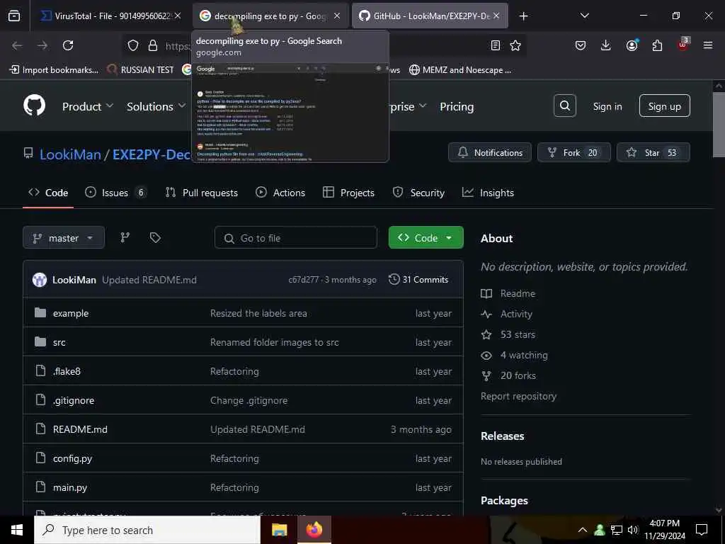This screenshot has height=544, width=725.
Task: Select the Code repository tab
Action: click(48, 193)
